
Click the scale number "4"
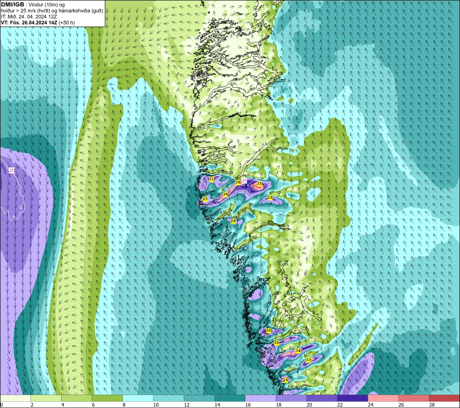(63, 405)
